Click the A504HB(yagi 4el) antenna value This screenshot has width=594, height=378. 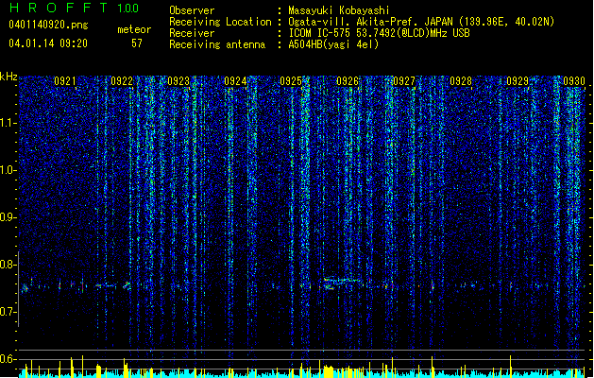click(333, 44)
